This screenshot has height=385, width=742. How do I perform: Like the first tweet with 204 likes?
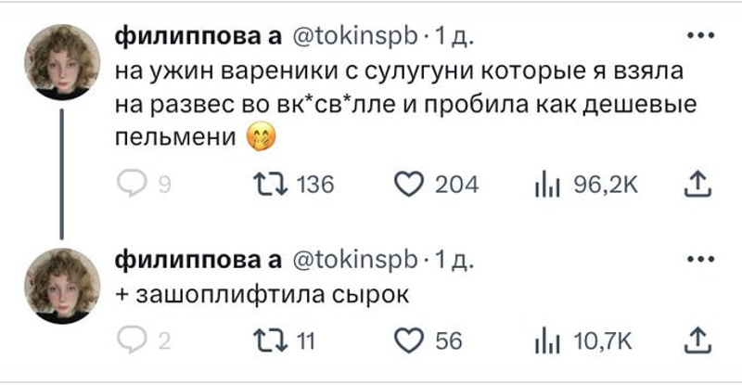[408, 186]
